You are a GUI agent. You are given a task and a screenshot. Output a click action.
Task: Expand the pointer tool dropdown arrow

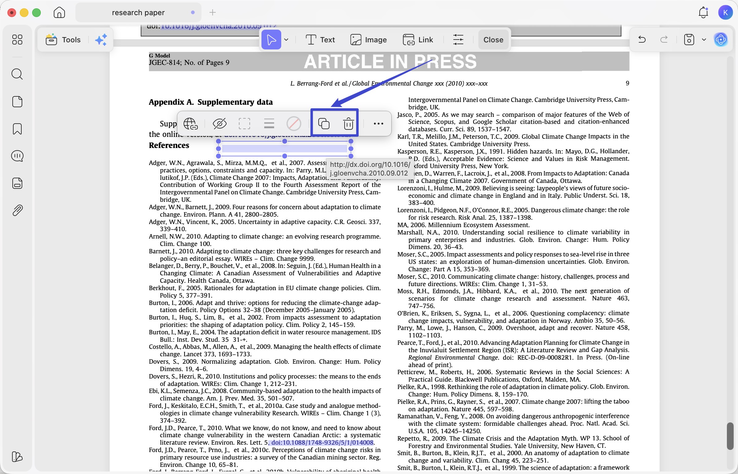click(x=286, y=40)
